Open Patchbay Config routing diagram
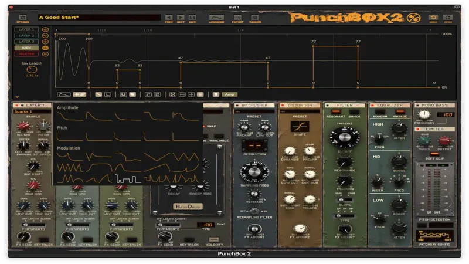Screen dimensions: 469x264 coord(434,236)
